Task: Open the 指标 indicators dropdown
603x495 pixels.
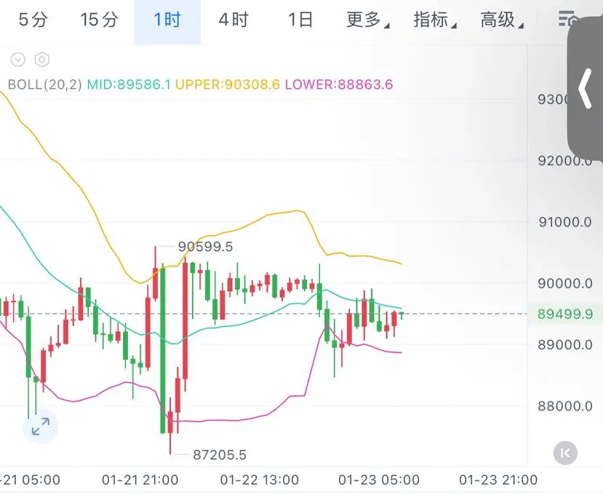Action: coord(434,20)
